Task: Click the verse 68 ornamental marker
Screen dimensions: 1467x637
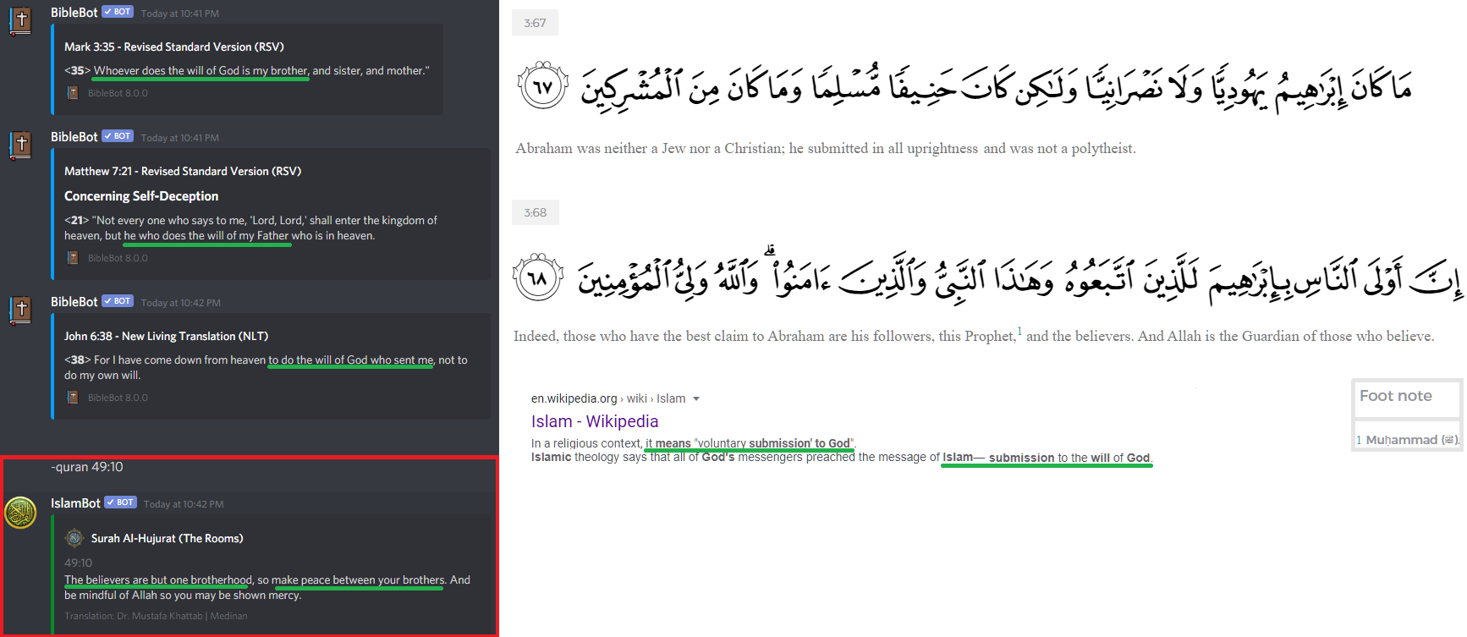Action: pyautogui.click(x=538, y=277)
